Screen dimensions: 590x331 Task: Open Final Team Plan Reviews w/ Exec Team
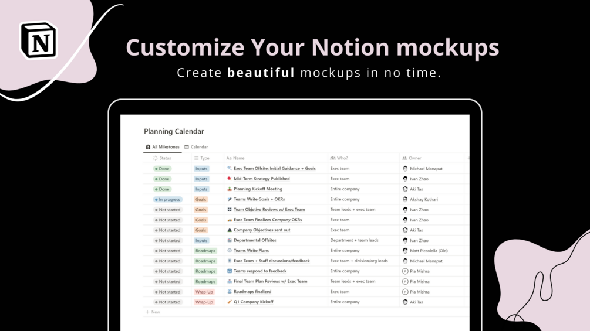[x=270, y=281]
